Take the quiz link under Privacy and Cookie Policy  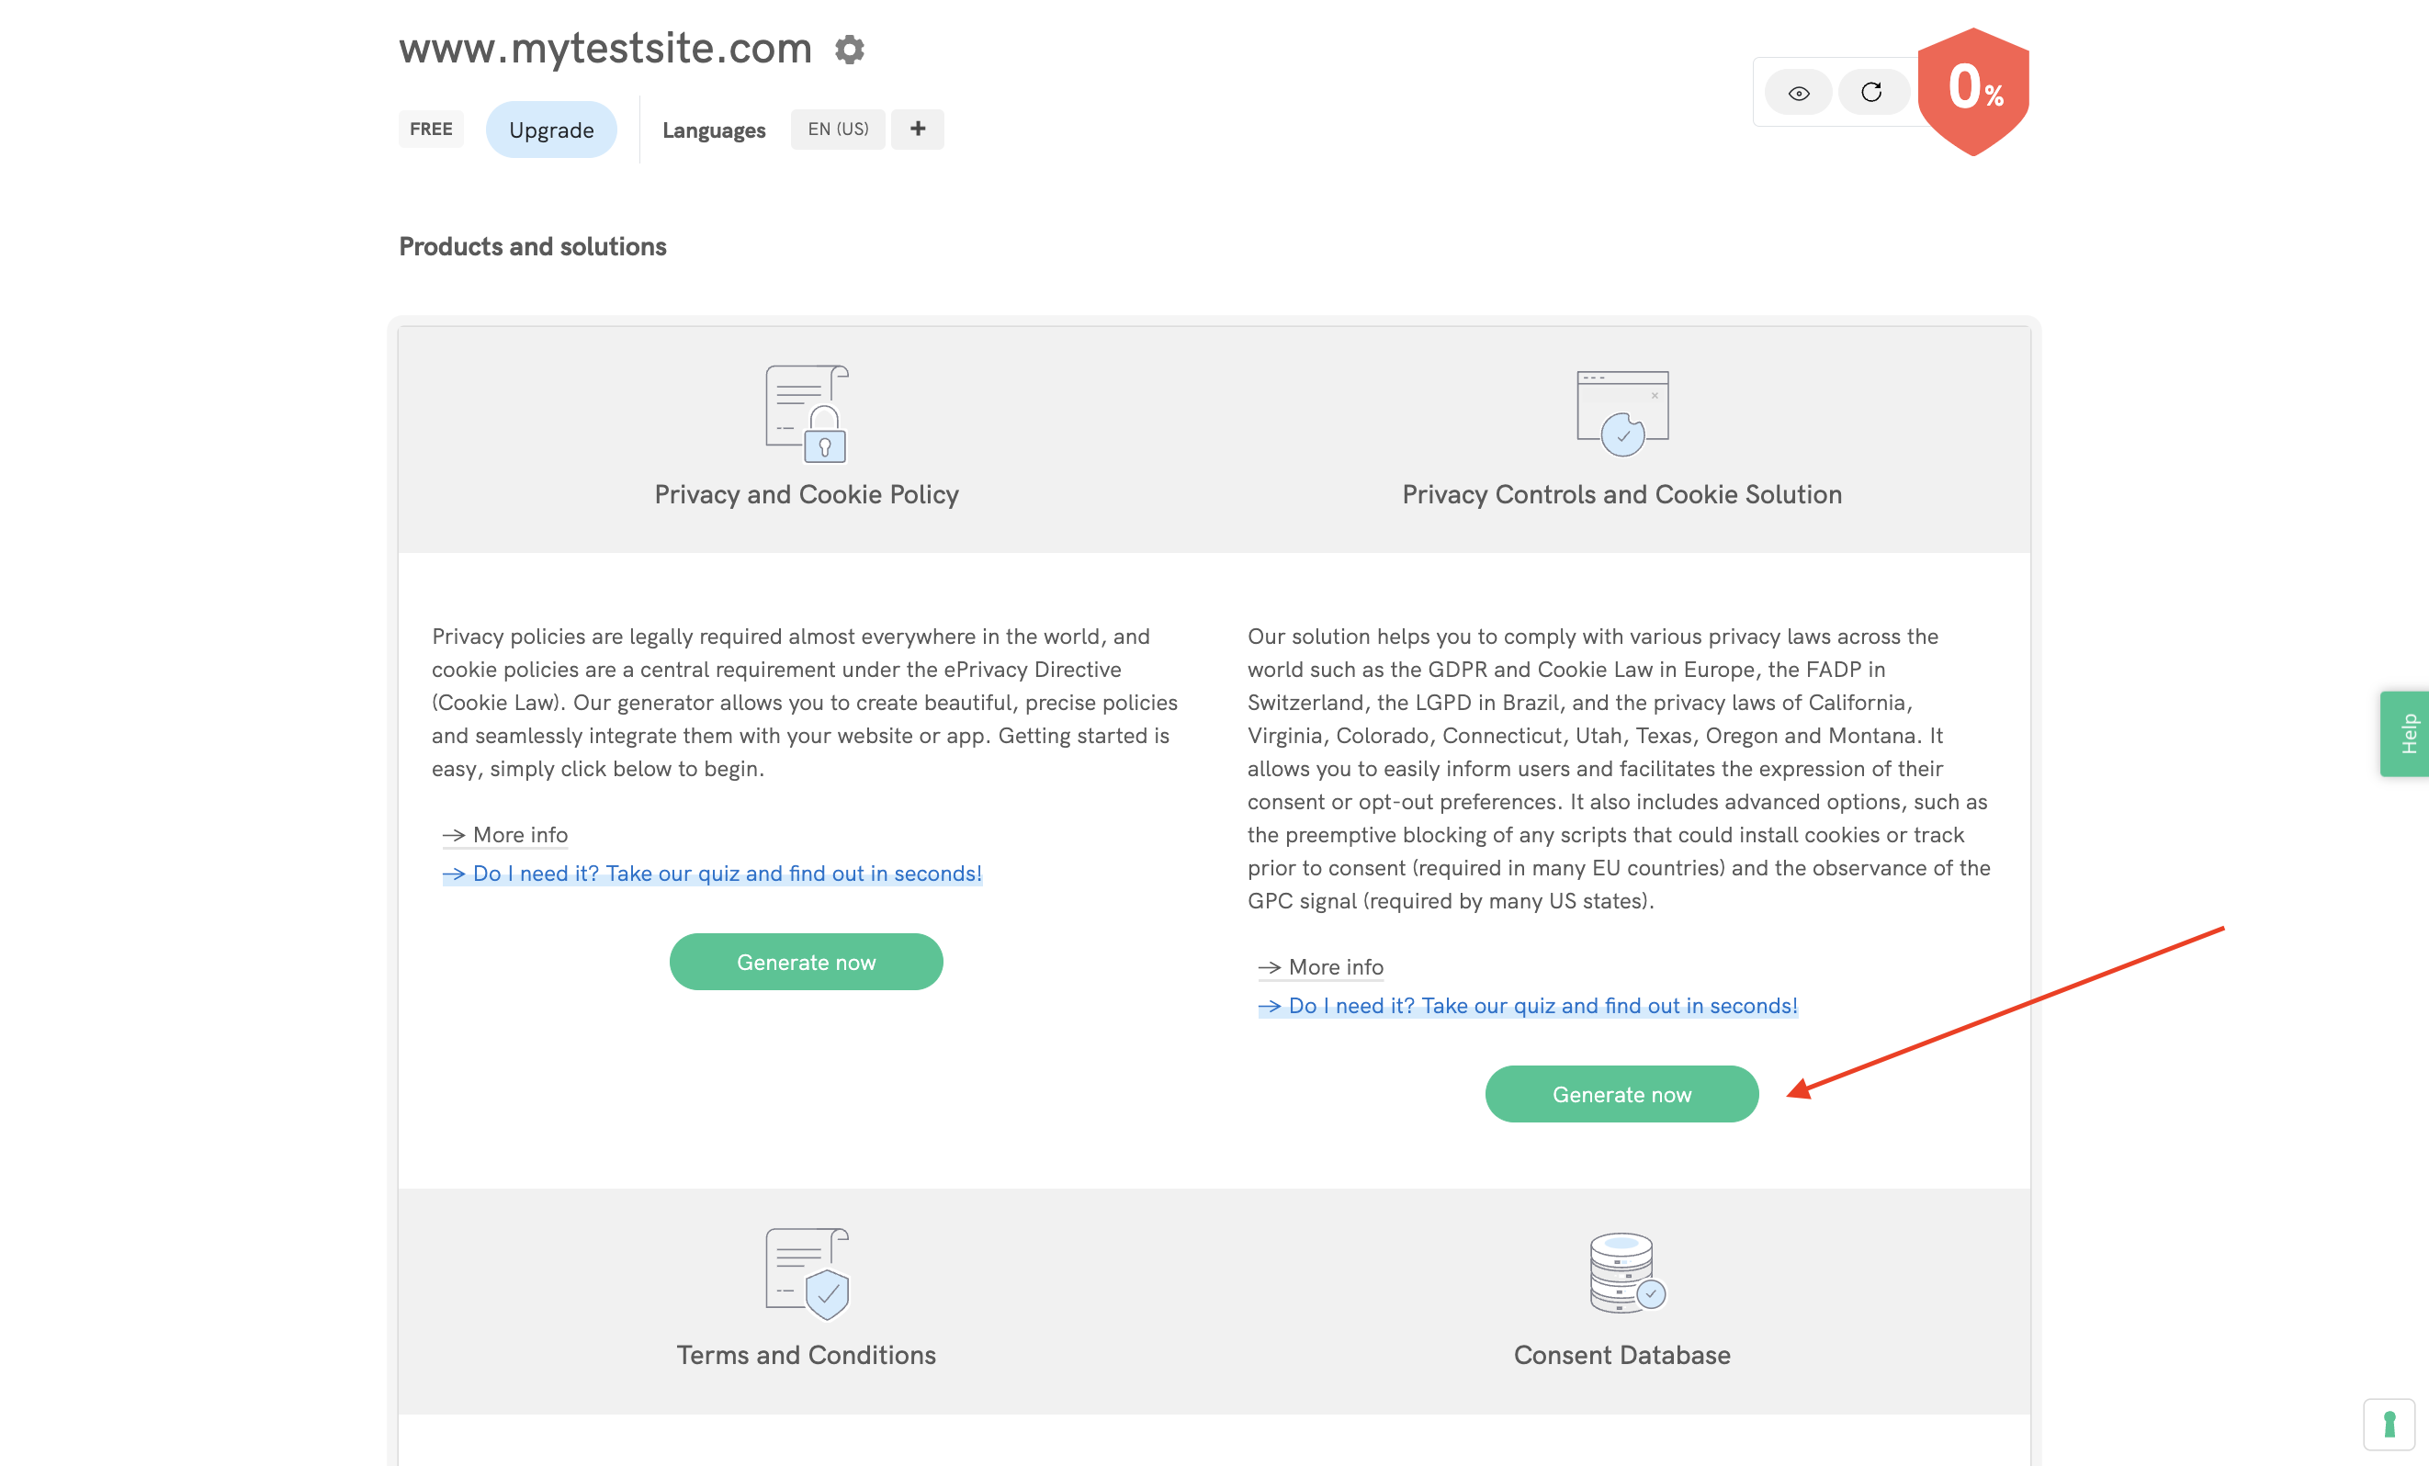[x=714, y=874]
